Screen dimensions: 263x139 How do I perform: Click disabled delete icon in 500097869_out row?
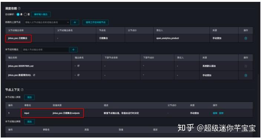point(246,66)
